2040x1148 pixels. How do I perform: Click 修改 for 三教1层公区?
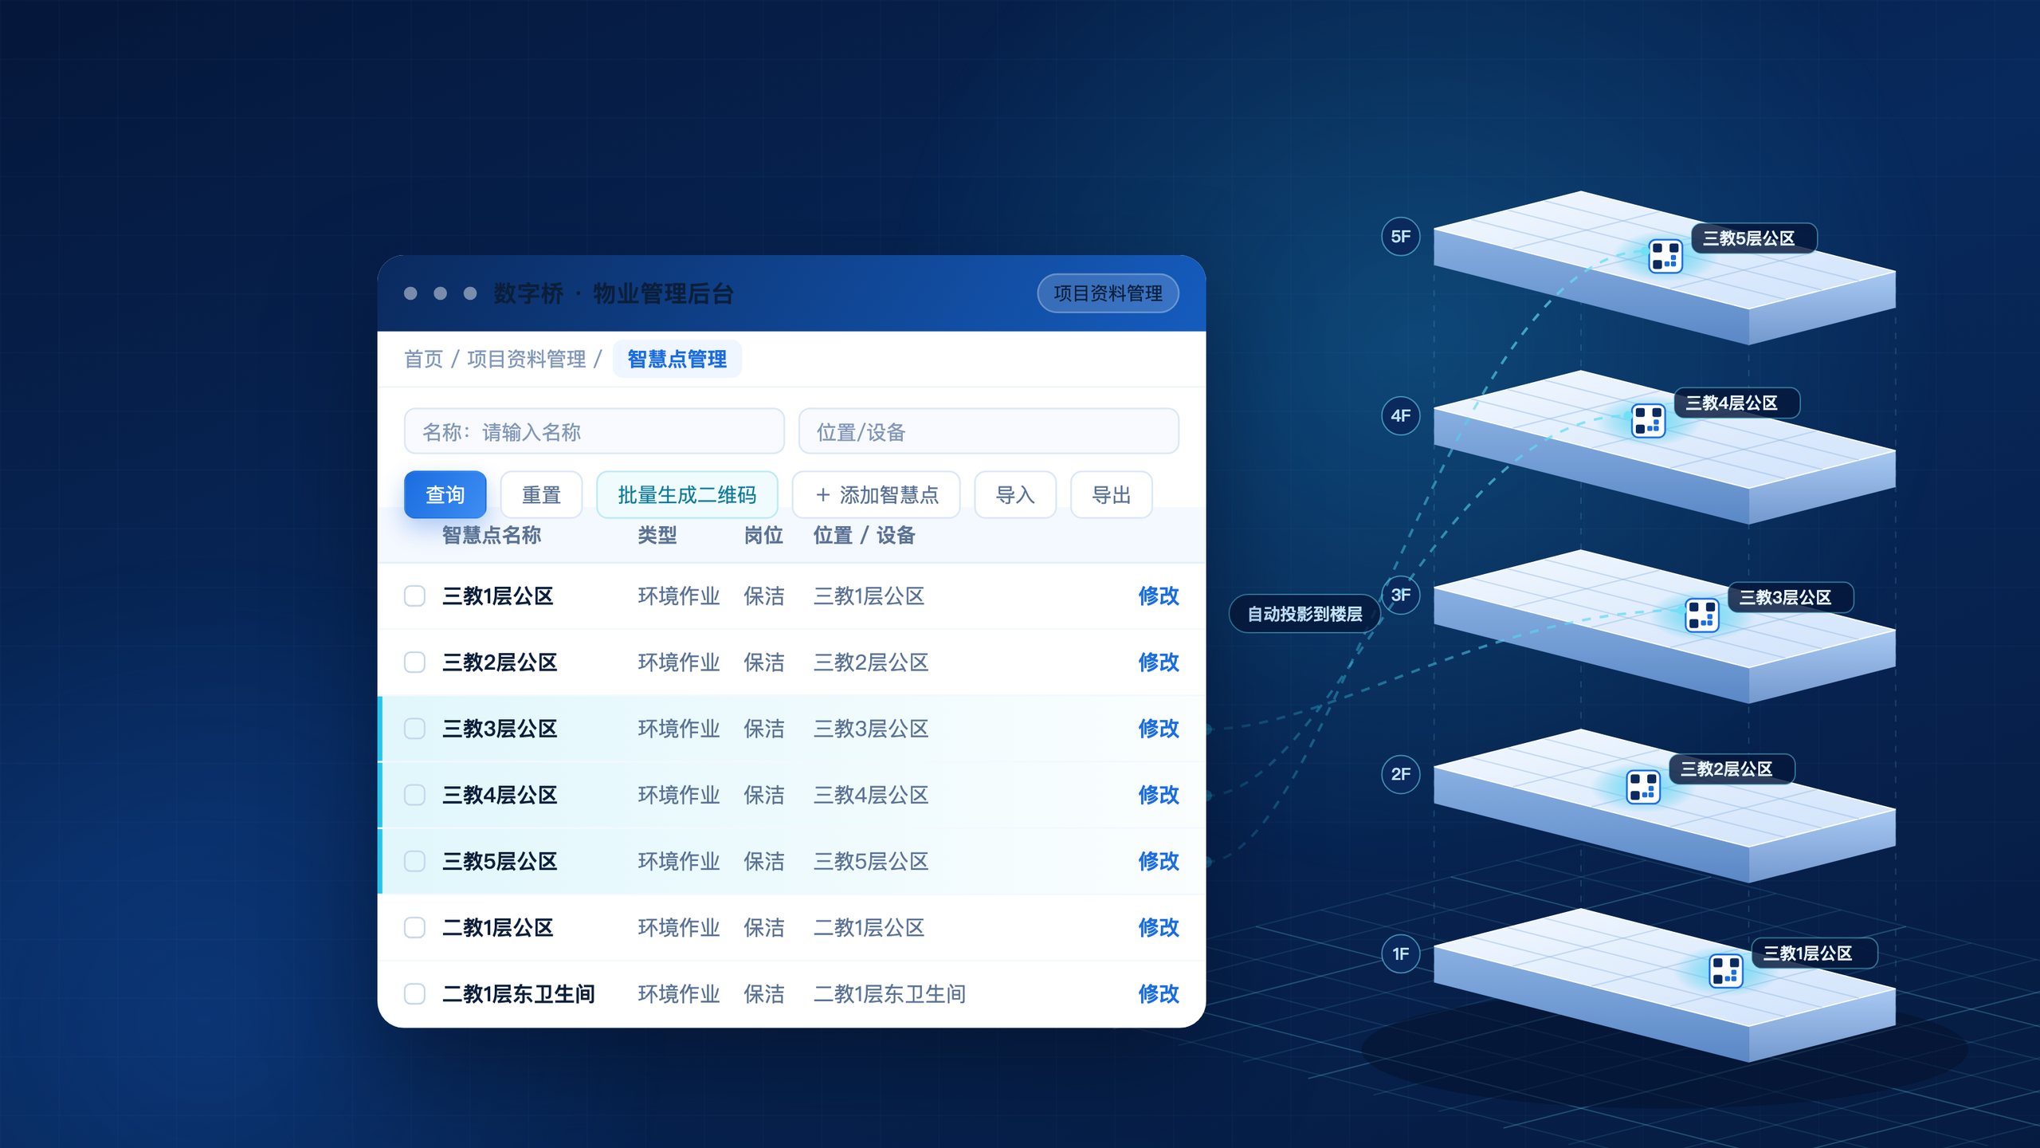coord(1158,596)
